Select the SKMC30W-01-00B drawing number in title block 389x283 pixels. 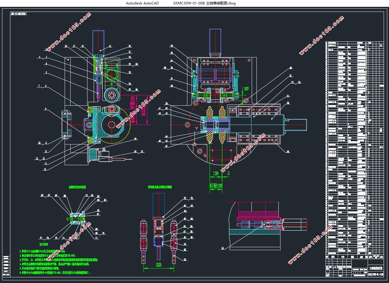point(375,274)
